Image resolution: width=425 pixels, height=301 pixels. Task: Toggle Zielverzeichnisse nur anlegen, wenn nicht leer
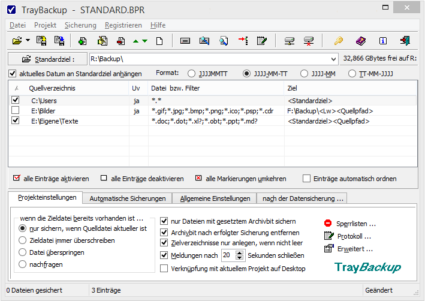[164, 243]
